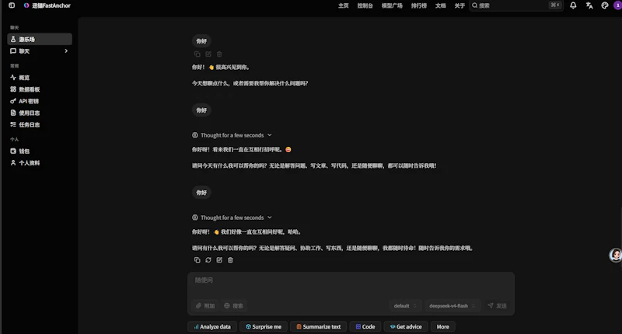
Task: Open 游乐场 playground in the sidebar
Action: pyautogui.click(x=40, y=39)
